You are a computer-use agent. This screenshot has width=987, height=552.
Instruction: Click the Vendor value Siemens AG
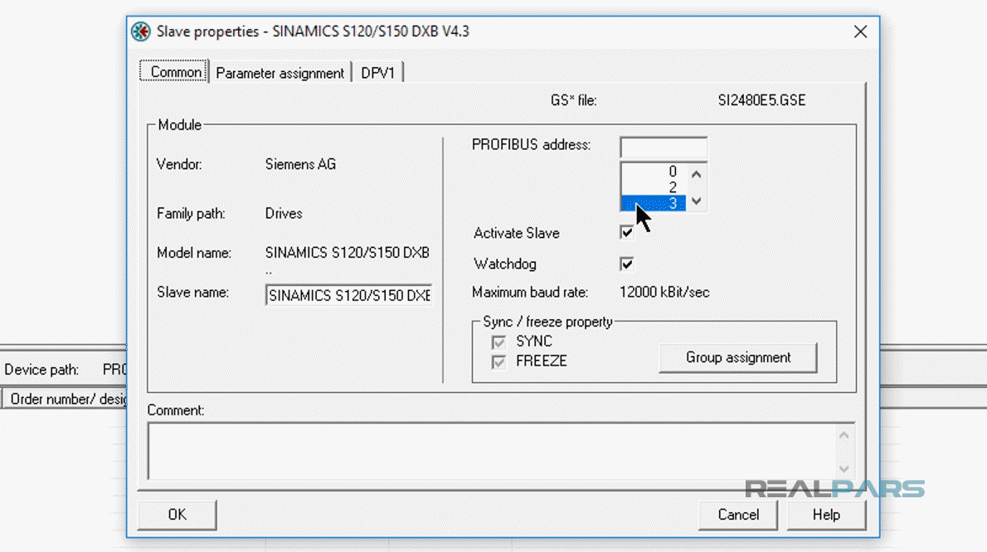300,164
